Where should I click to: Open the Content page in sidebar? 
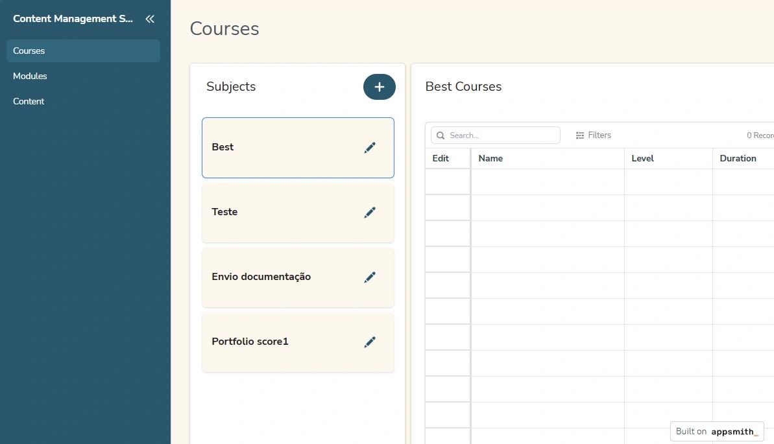[83, 101]
